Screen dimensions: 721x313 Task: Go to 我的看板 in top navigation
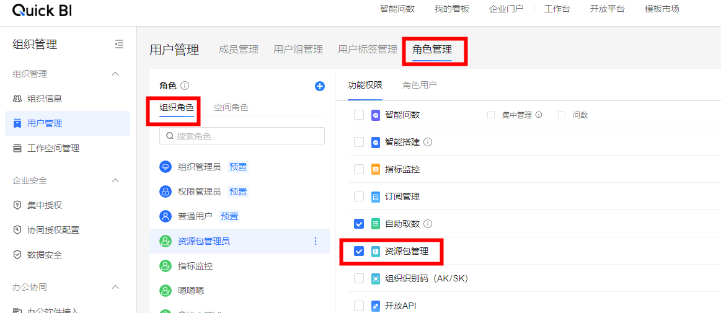[451, 9]
